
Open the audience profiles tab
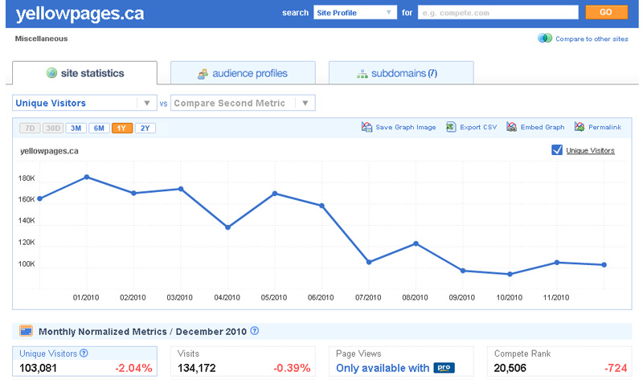[243, 73]
